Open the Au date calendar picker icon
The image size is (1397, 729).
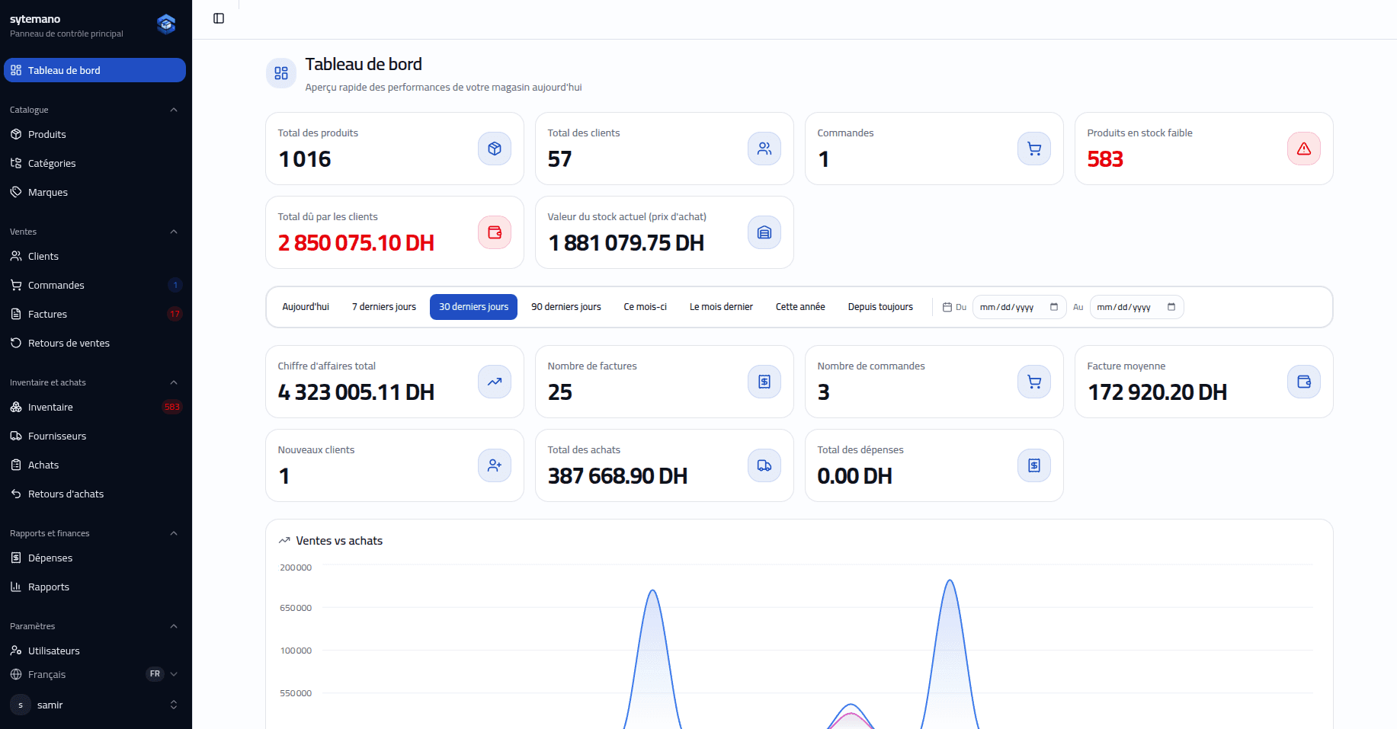[x=1171, y=307]
